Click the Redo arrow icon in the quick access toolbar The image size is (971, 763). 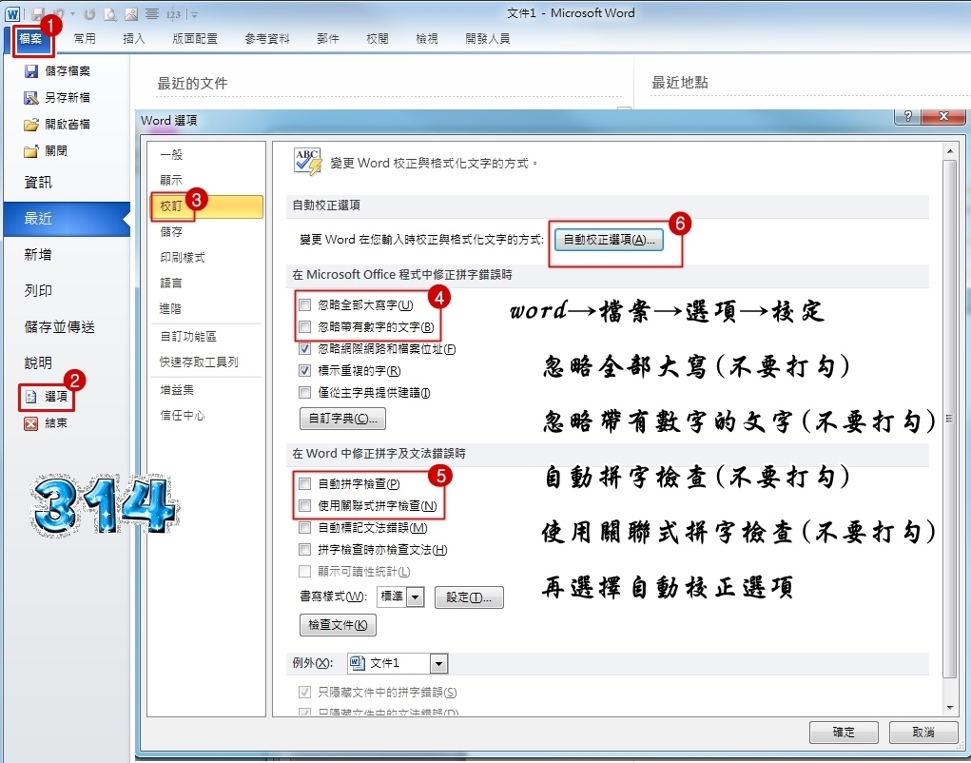(89, 13)
